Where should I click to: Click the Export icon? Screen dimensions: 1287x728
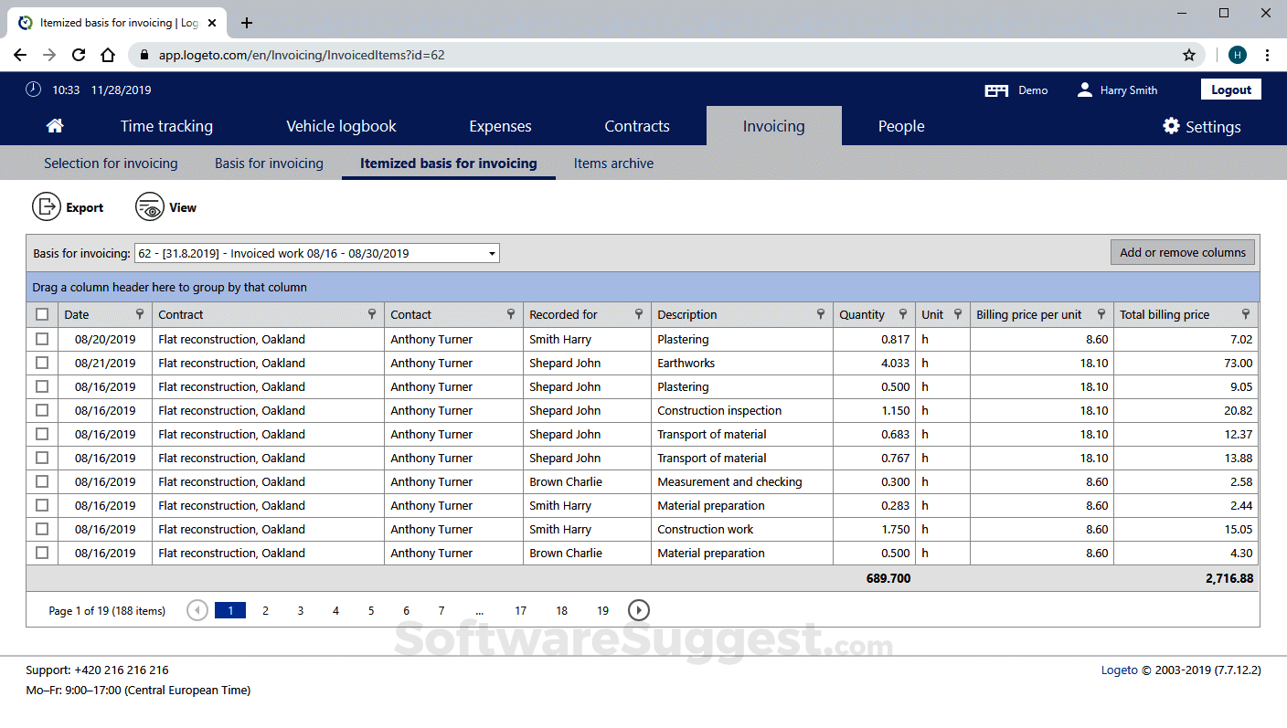47,206
